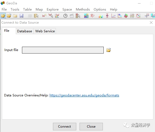155x132 pixels.
Task: Click the Maps and Rates icon
Action: (86, 16)
